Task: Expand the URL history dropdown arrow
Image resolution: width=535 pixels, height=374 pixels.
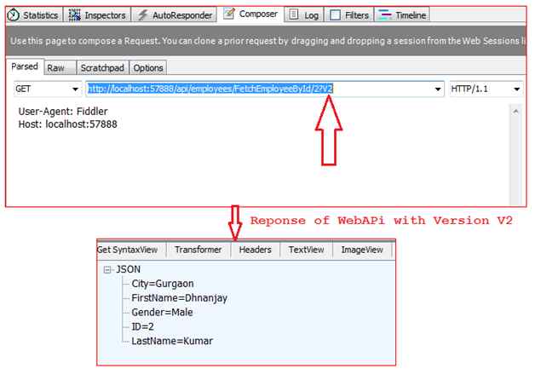Action: [x=438, y=89]
